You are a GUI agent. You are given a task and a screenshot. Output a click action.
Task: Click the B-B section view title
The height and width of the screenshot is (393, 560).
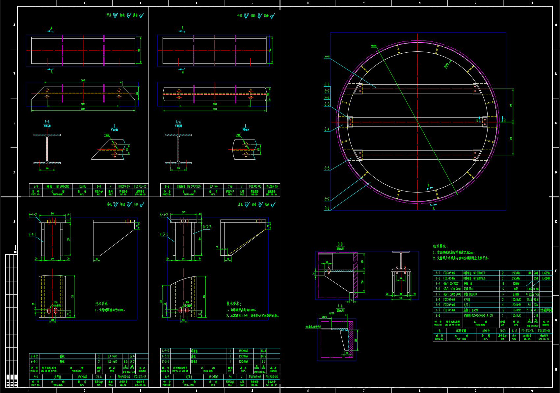pos(340,244)
